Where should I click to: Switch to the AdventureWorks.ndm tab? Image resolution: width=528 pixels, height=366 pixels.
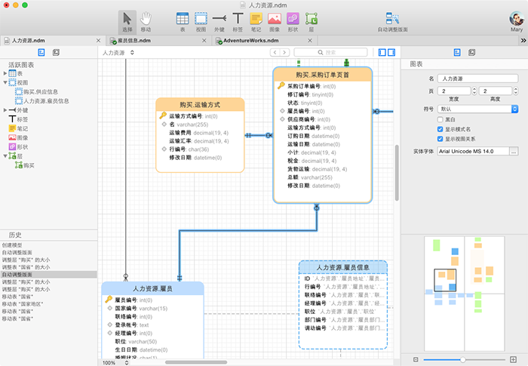click(265, 41)
